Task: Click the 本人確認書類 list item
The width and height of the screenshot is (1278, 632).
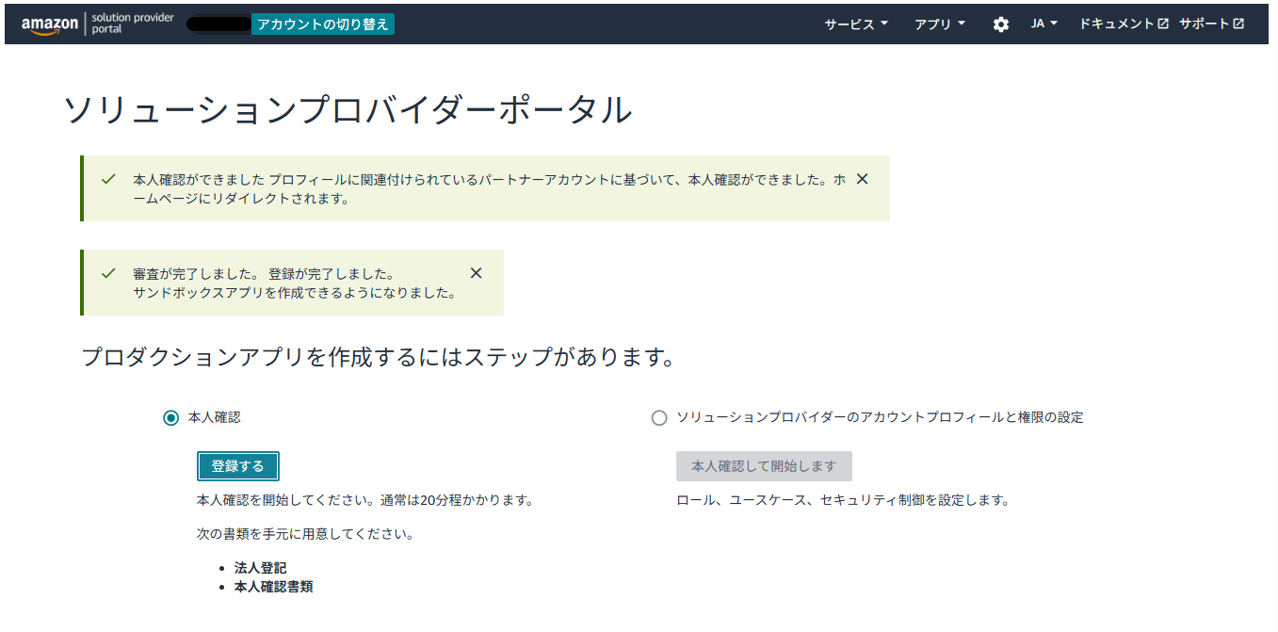Action: 273,586
